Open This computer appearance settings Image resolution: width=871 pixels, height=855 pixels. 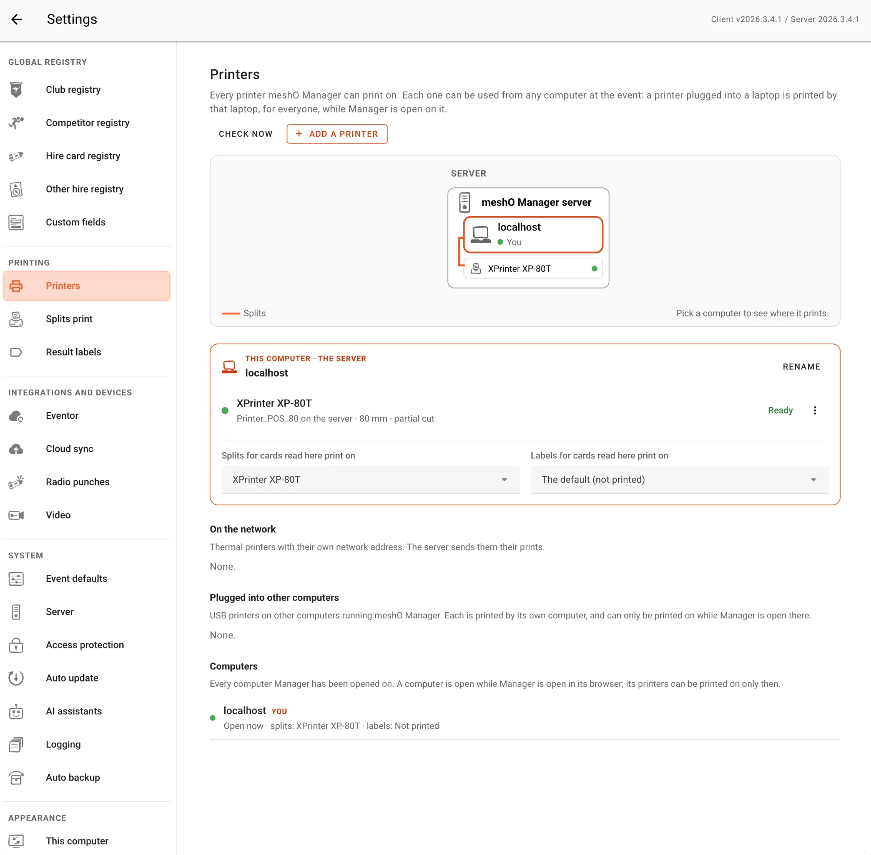[87, 841]
